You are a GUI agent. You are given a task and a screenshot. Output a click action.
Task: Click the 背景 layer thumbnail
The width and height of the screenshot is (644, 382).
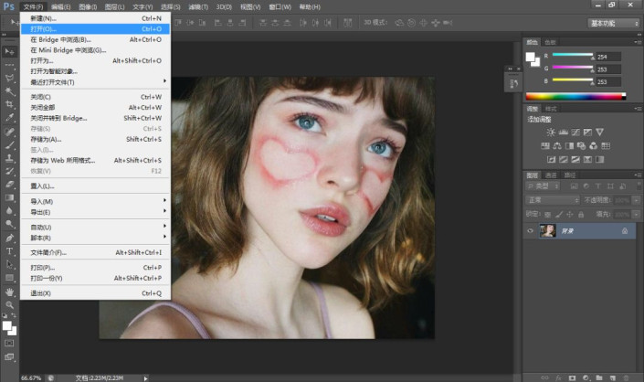coord(547,231)
